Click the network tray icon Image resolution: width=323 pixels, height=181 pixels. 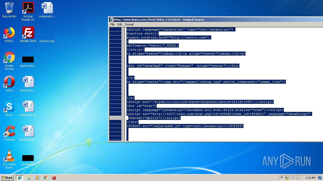pos(287,178)
